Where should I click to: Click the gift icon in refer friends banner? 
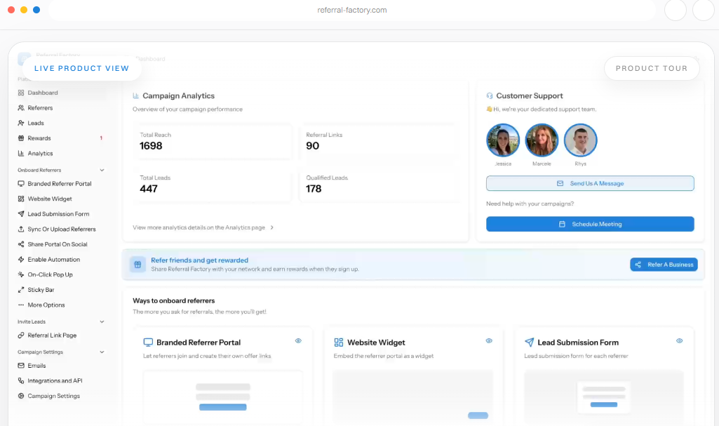pos(137,265)
